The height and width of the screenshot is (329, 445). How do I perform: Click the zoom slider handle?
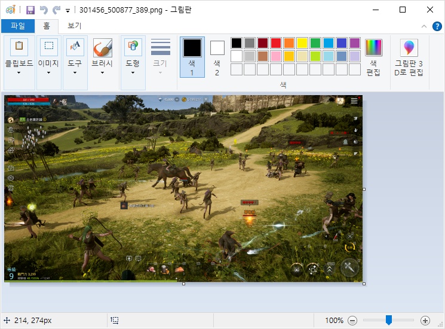(x=389, y=320)
